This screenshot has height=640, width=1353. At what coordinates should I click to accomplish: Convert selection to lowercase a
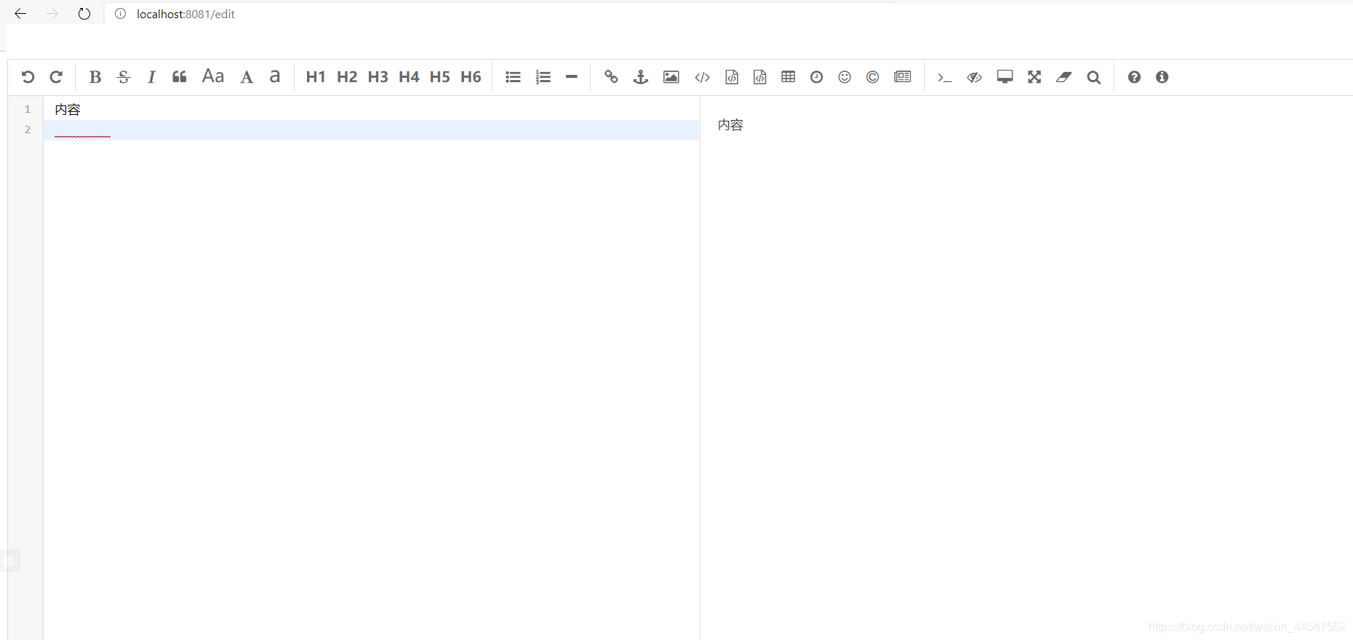pyautogui.click(x=275, y=76)
